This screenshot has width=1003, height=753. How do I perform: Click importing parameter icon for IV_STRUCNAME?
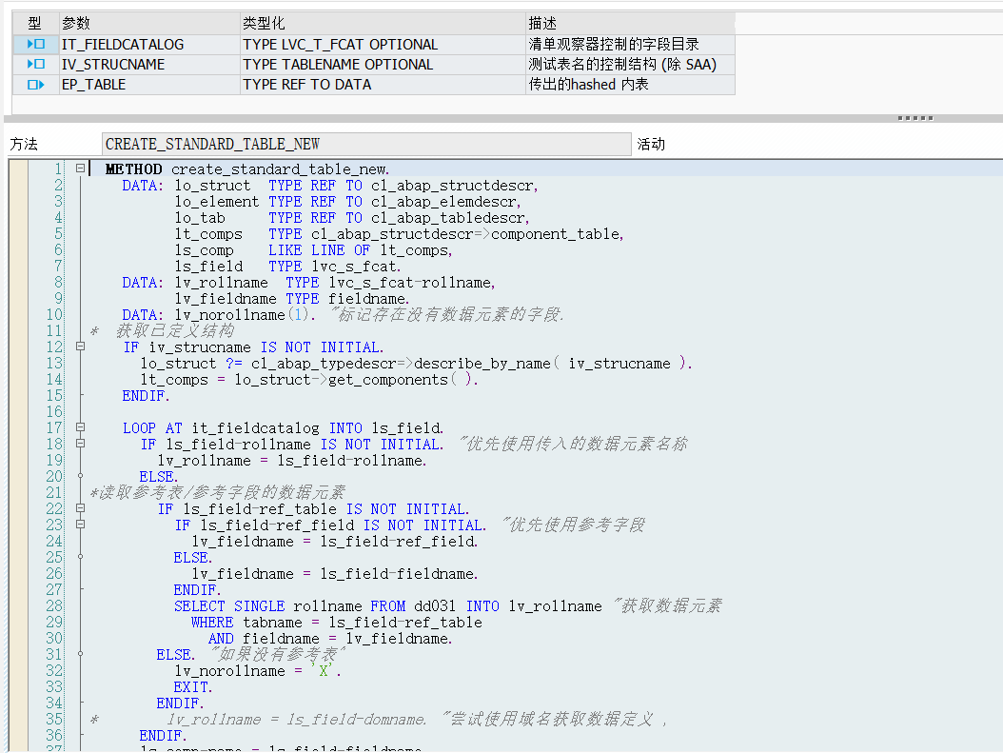(36, 64)
